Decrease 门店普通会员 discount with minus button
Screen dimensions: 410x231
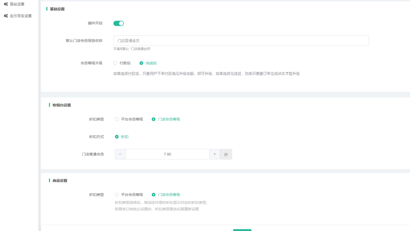120,154
